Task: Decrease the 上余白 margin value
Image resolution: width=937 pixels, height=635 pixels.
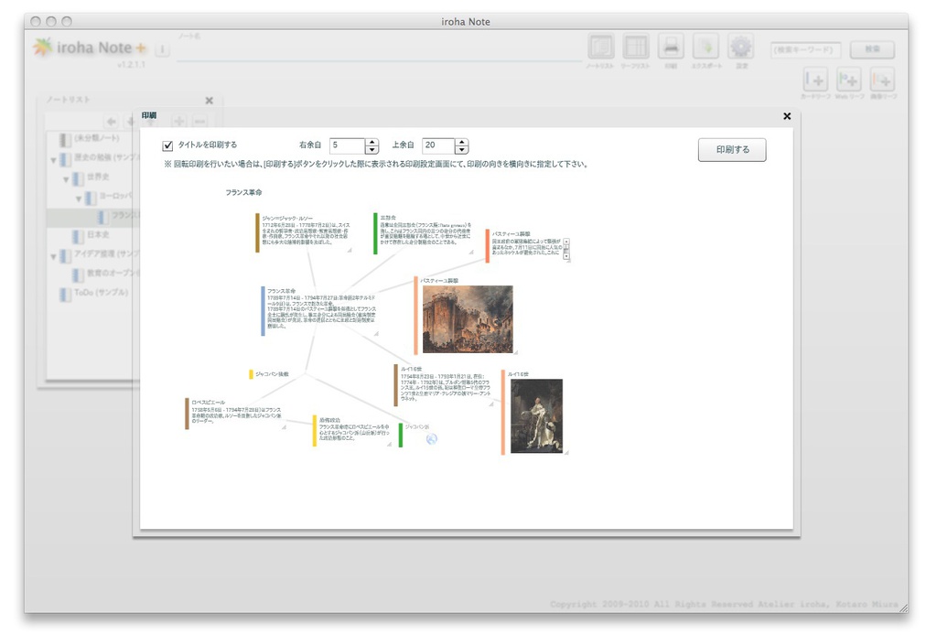Action: pyautogui.click(x=461, y=150)
